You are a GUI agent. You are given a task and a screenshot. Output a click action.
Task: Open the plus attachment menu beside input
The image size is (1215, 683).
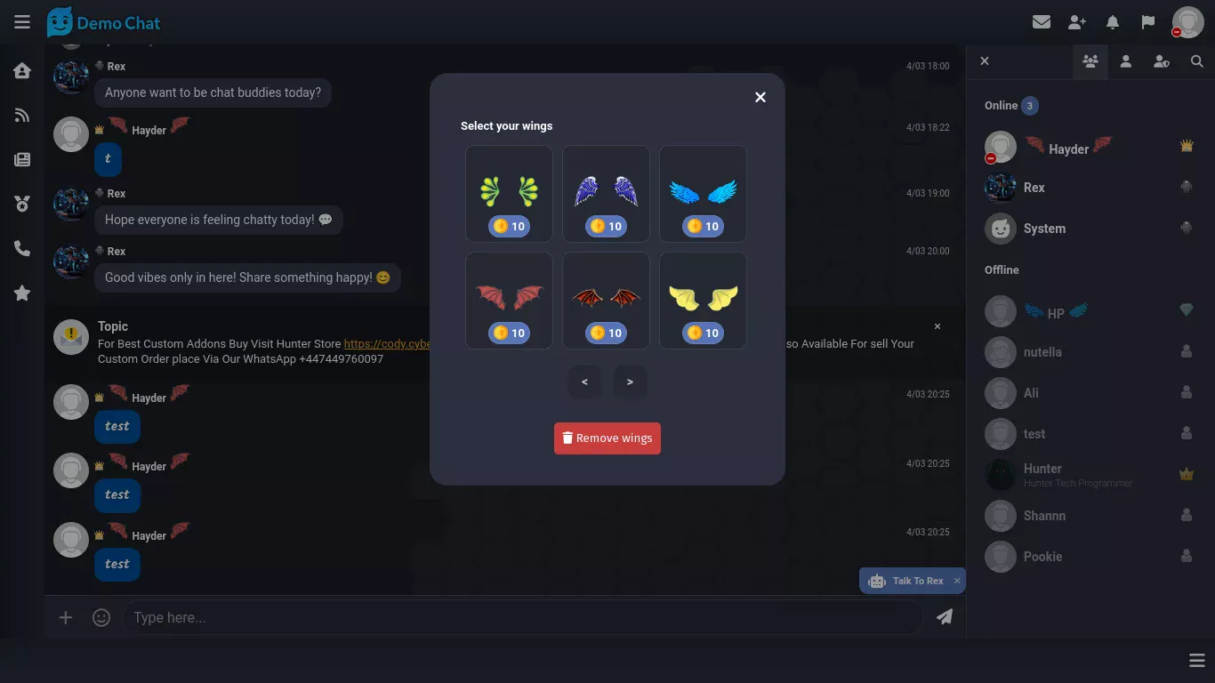tap(65, 617)
